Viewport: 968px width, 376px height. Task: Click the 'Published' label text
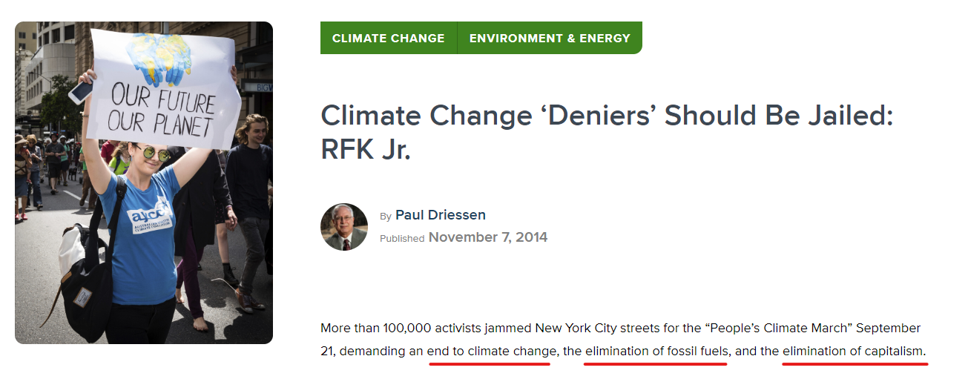tap(401, 238)
